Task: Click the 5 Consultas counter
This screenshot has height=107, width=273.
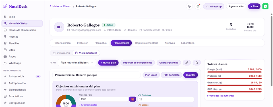Action: pos(231,26)
